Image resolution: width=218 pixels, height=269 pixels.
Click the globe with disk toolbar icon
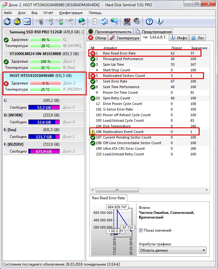coord(82,21)
